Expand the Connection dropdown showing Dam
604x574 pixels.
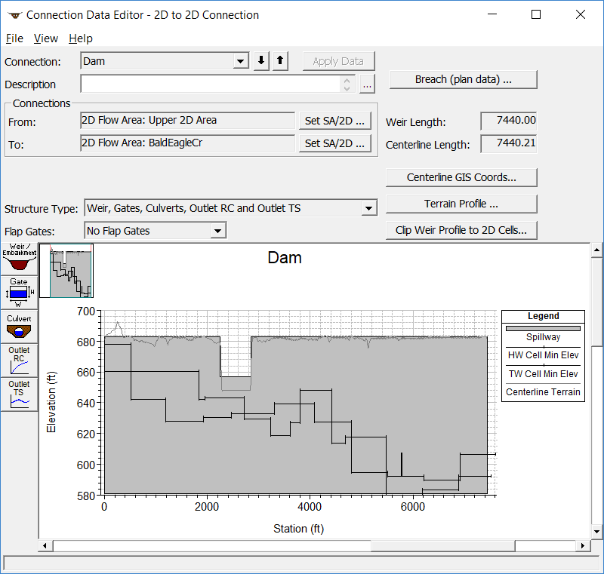tap(240, 61)
